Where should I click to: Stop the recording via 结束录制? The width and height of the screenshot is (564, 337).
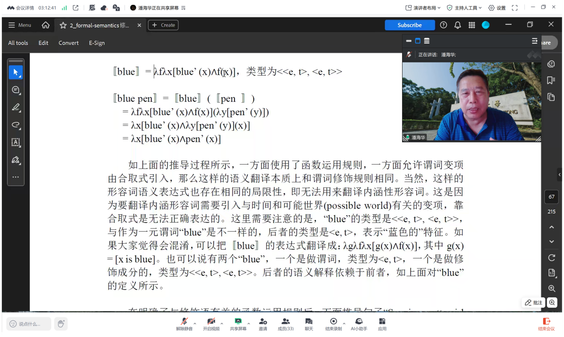[x=333, y=324]
